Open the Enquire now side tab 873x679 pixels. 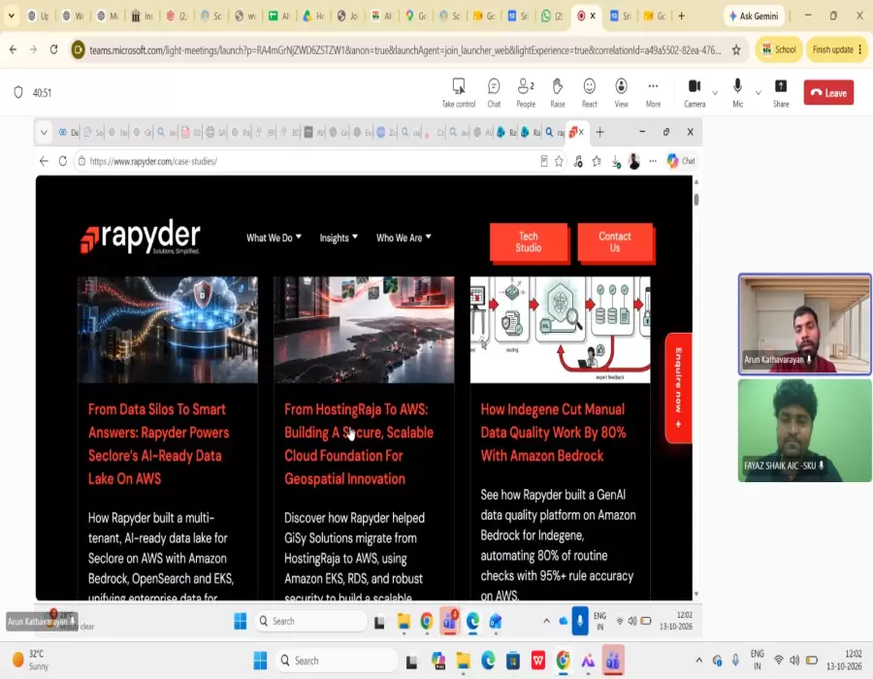pos(678,388)
